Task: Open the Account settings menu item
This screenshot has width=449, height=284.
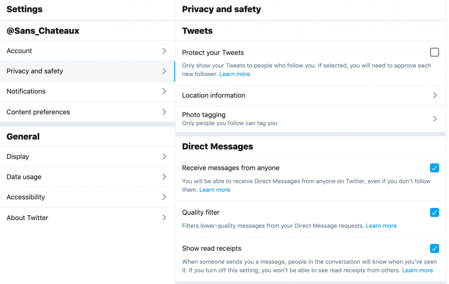Action: [x=19, y=51]
